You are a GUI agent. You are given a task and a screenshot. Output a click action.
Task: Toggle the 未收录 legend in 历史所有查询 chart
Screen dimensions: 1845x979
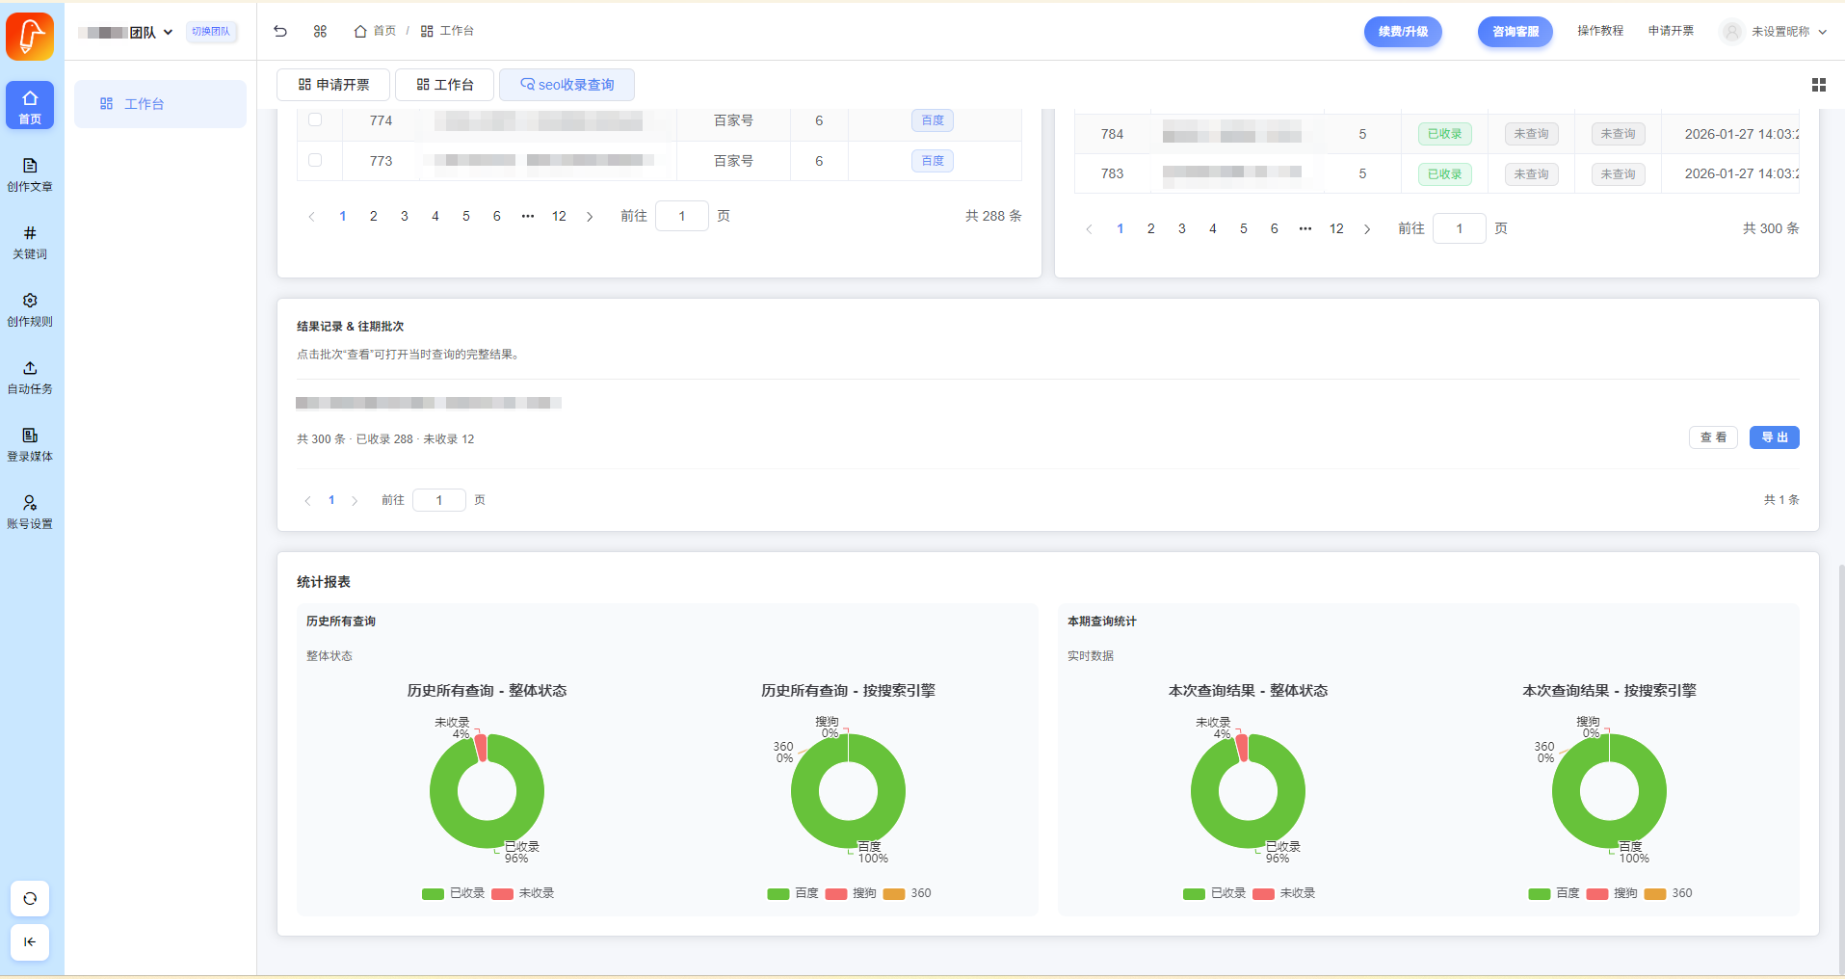pyautogui.click(x=523, y=893)
